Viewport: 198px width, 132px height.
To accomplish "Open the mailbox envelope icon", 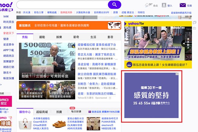I will click(183, 5).
